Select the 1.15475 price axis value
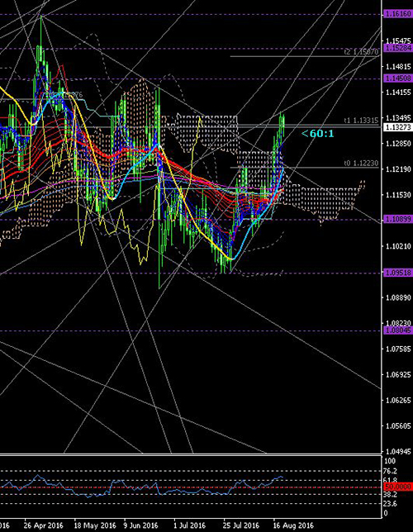Screen dimensions: 413x532 click(x=398, y=40)
